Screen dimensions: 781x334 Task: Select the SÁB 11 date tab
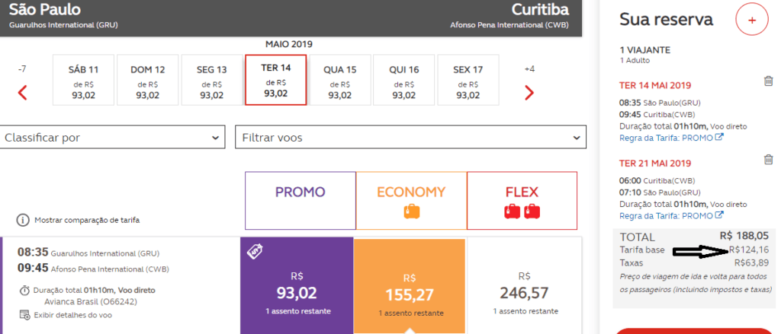click(84, 80)
